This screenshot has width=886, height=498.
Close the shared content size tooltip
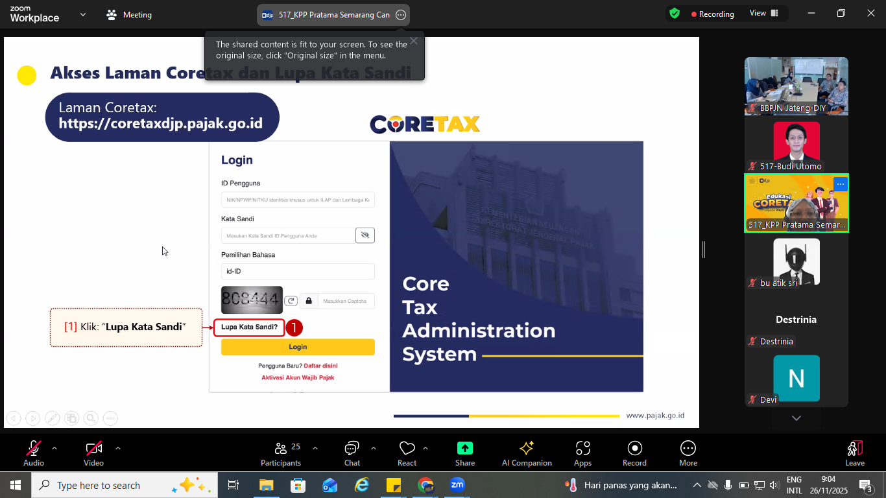click(413, 41)
